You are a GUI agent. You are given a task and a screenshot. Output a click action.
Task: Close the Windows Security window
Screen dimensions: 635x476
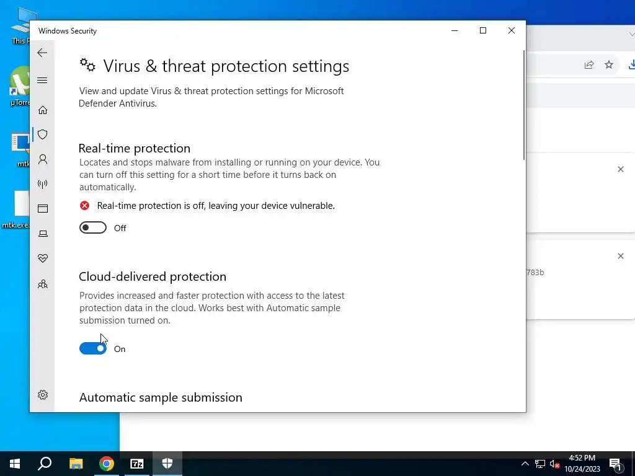pos(512,31)
